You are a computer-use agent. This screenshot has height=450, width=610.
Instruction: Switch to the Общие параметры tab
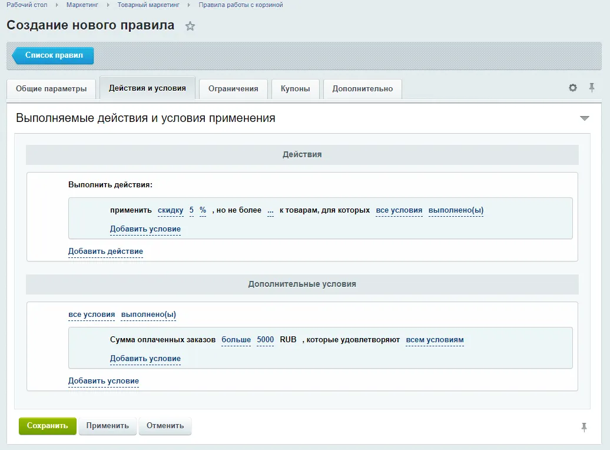(51, 88)
